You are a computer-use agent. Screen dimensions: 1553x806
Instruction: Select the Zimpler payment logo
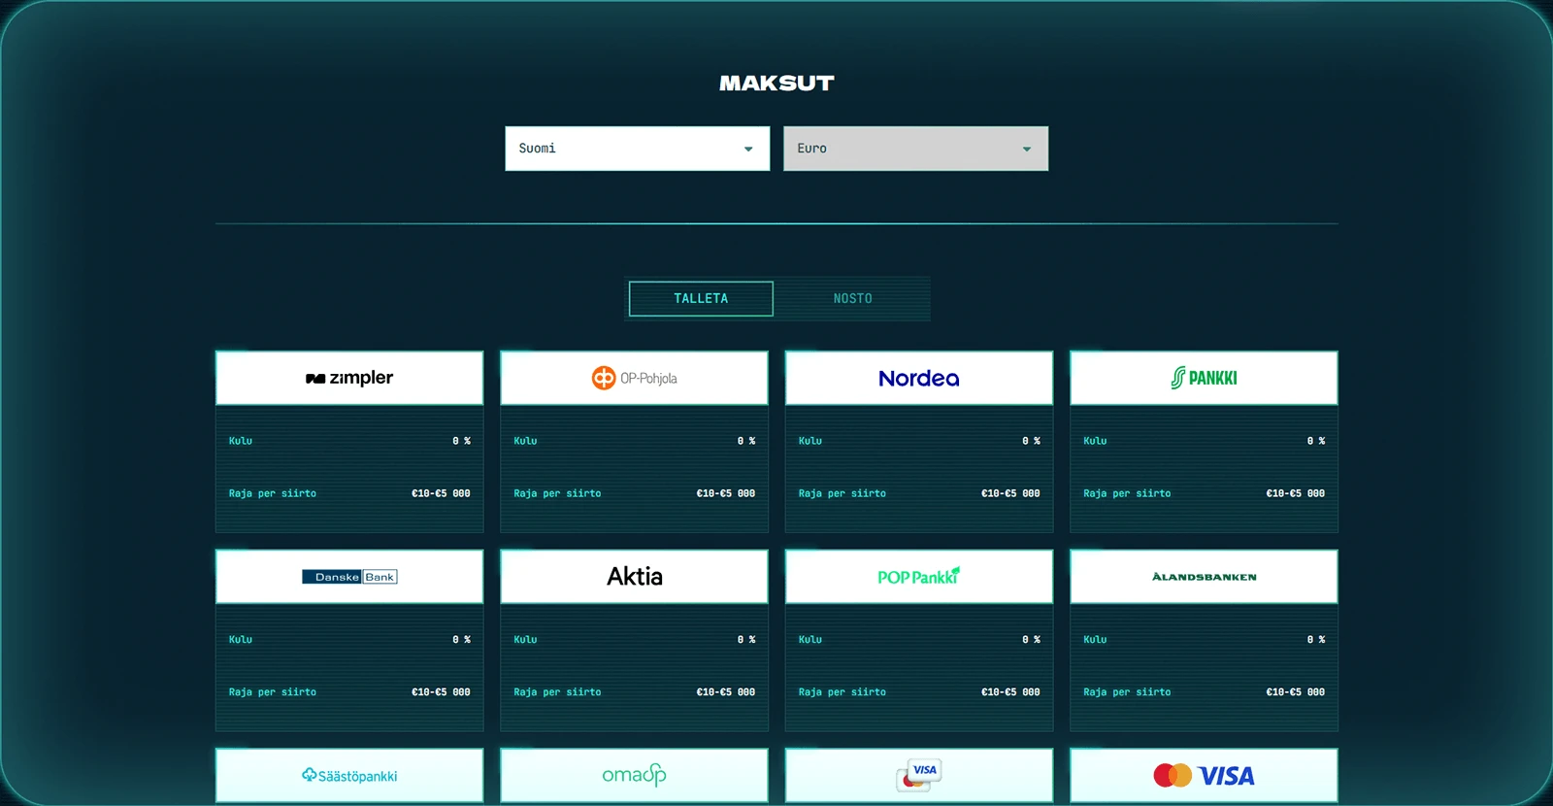point(349,378)
